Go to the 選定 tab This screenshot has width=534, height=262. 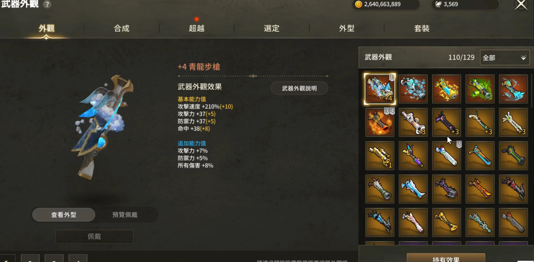point(272,28)
